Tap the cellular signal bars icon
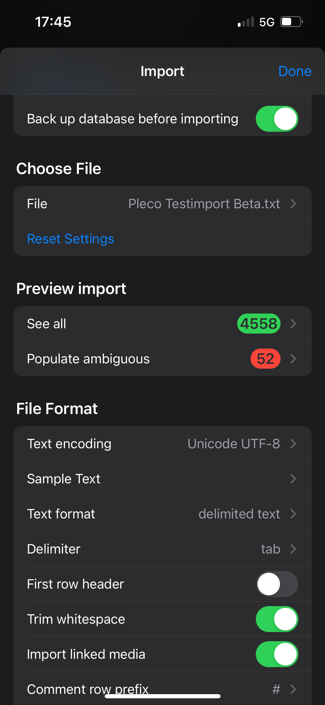325x705 pixels. [246, 22]
